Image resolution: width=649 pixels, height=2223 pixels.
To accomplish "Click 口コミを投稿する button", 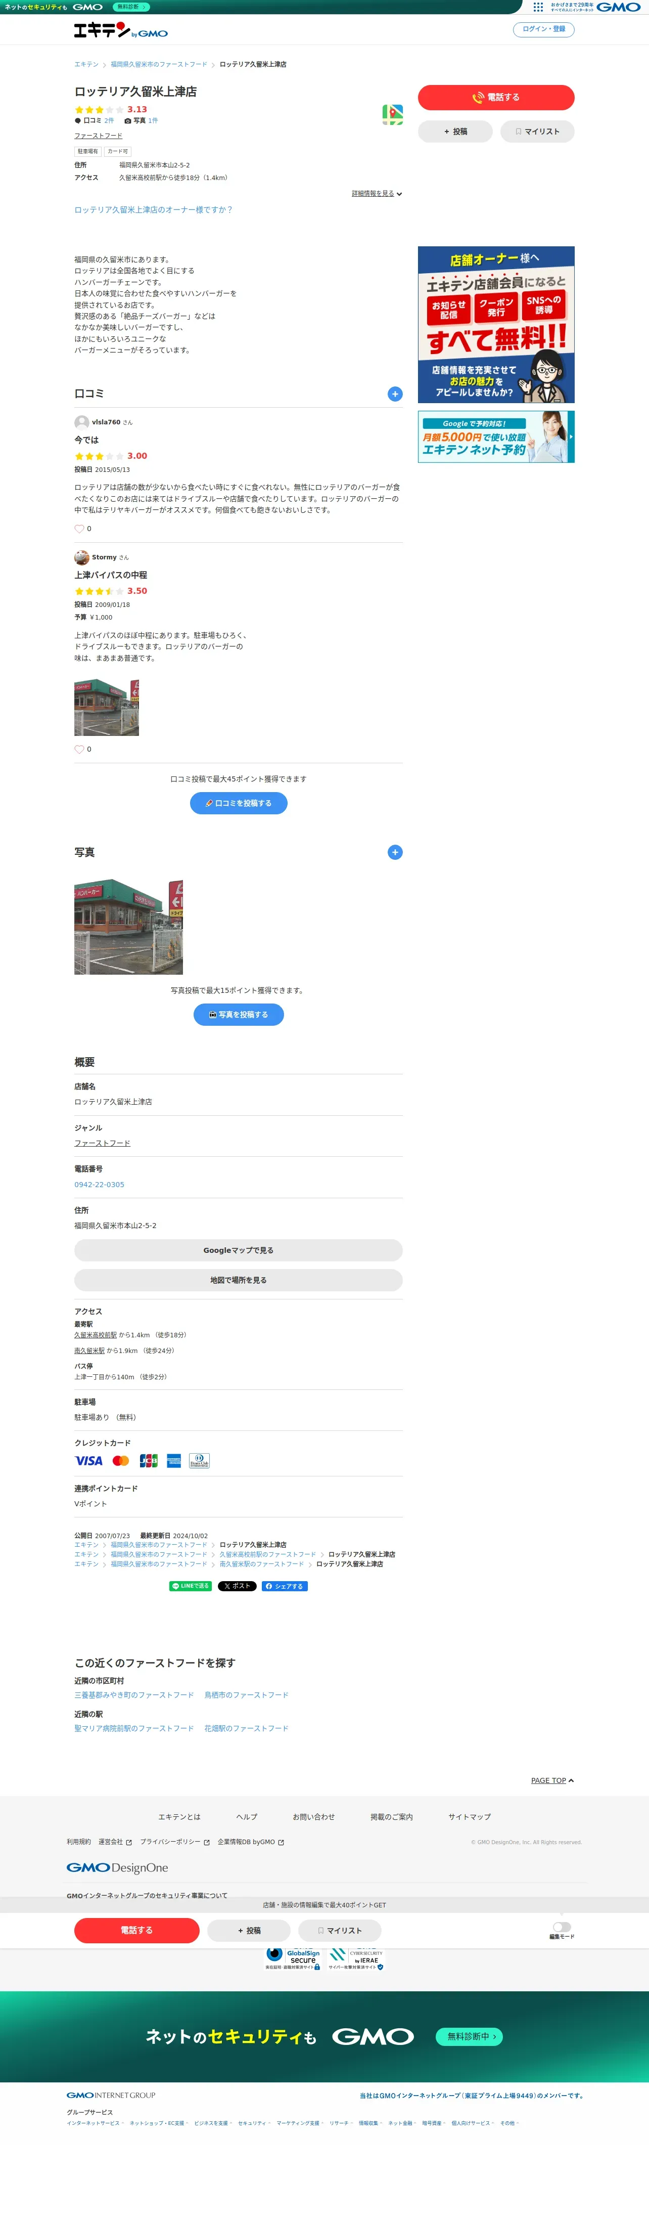I will (x=239, y=803).
